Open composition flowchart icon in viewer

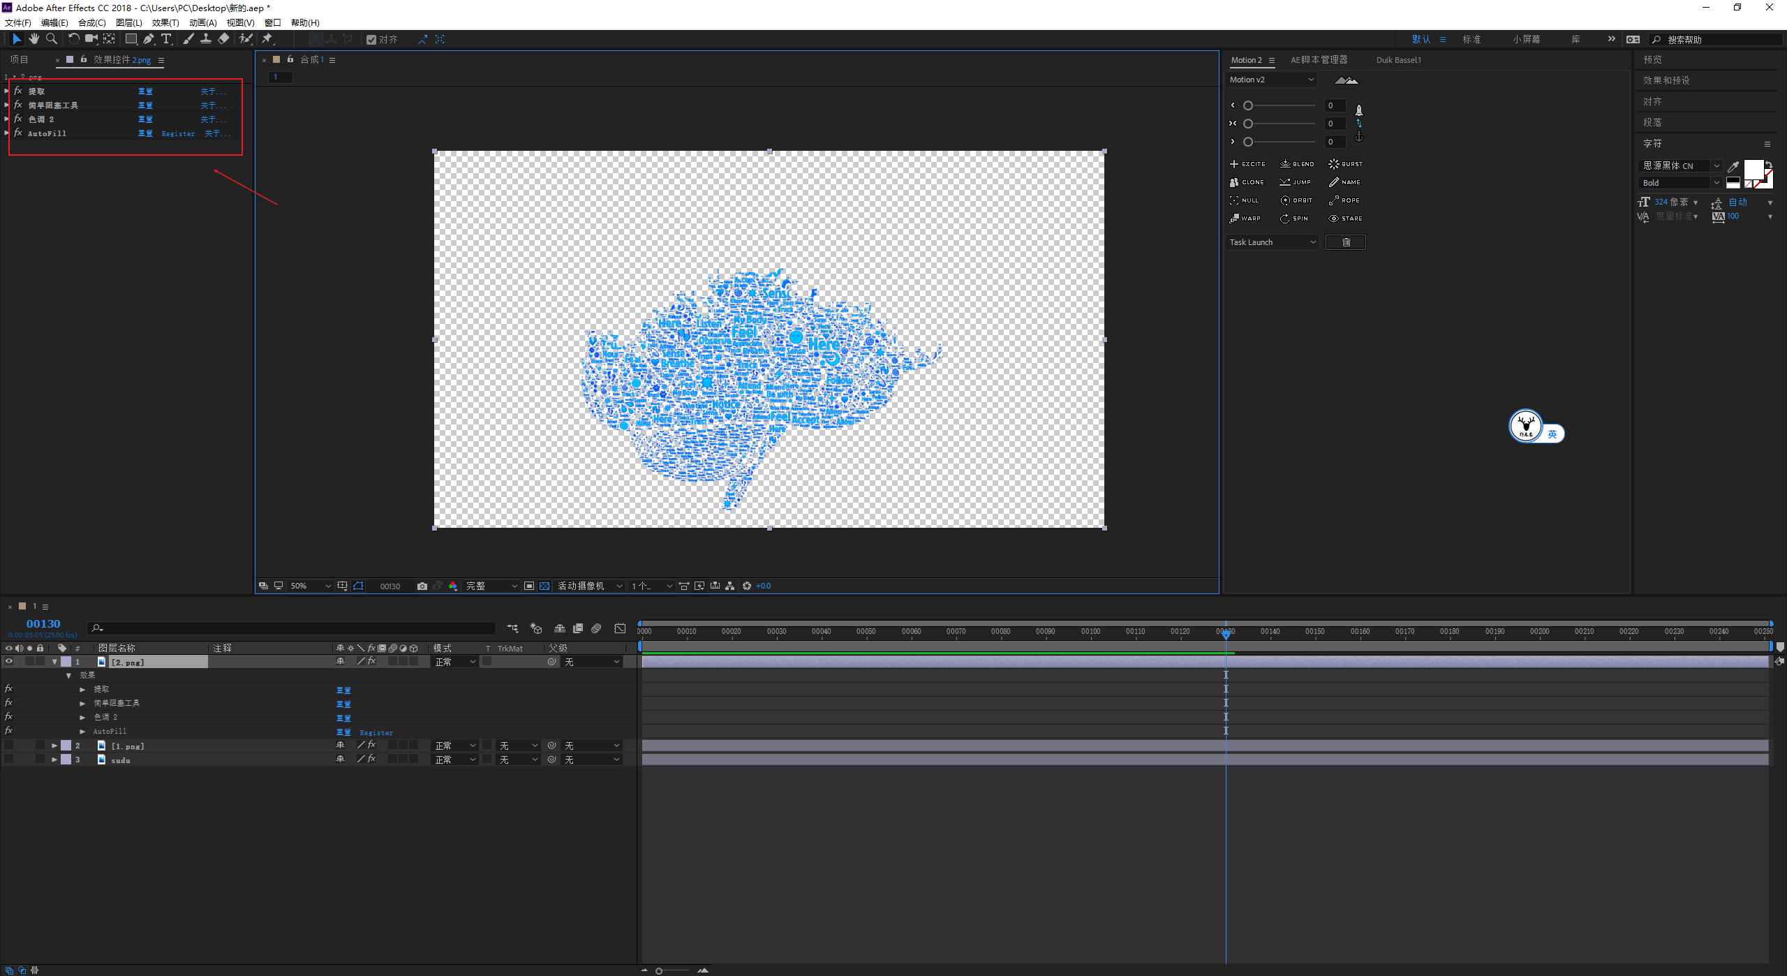pos(730,586)
